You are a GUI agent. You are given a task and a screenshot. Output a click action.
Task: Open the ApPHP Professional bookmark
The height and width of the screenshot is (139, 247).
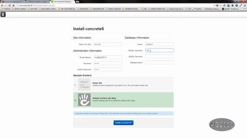(x=230, y=9)
